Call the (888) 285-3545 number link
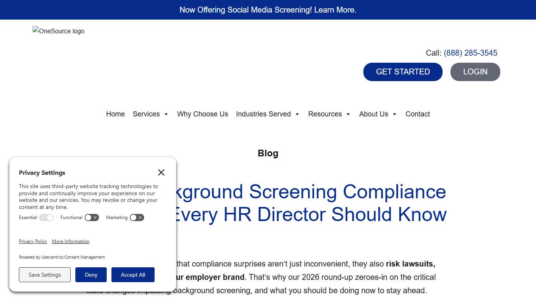536x301 pixels. point(470,53)
